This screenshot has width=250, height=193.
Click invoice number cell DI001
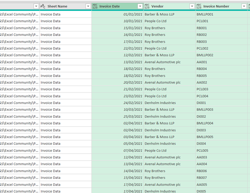[221, 103]
